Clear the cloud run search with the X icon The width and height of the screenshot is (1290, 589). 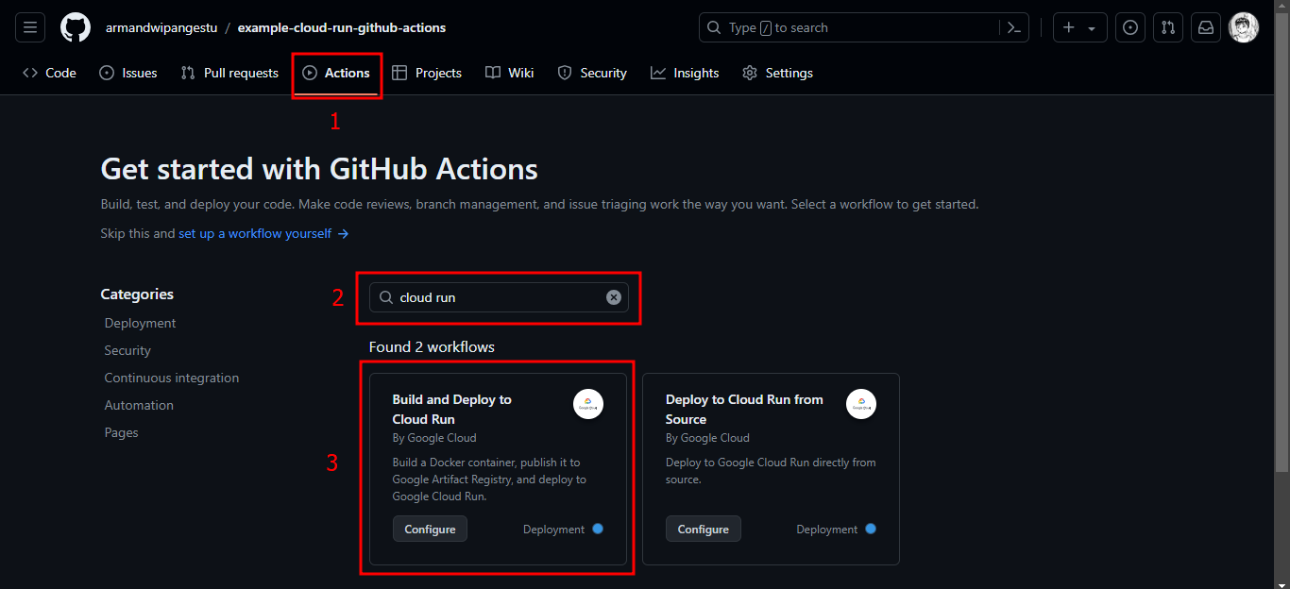click(x=614, y=296)
